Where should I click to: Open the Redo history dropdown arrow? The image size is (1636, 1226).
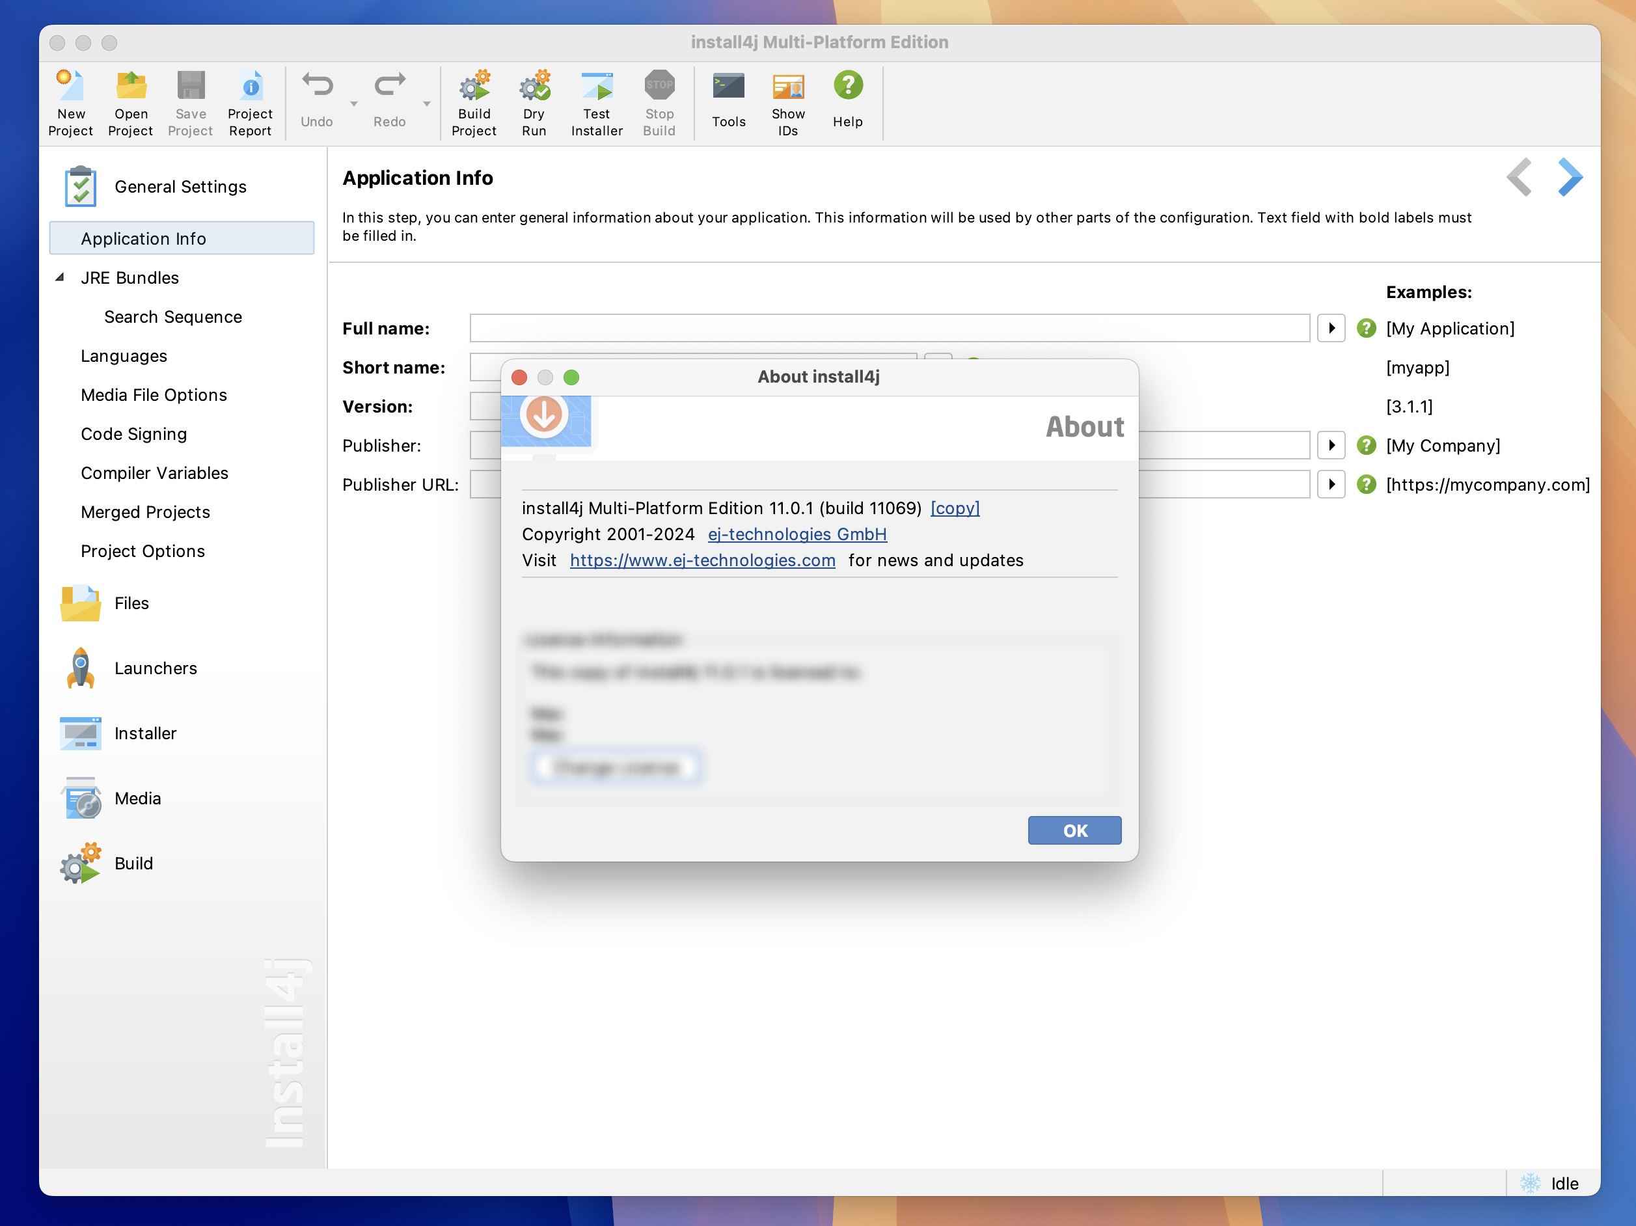click(427, 104)
